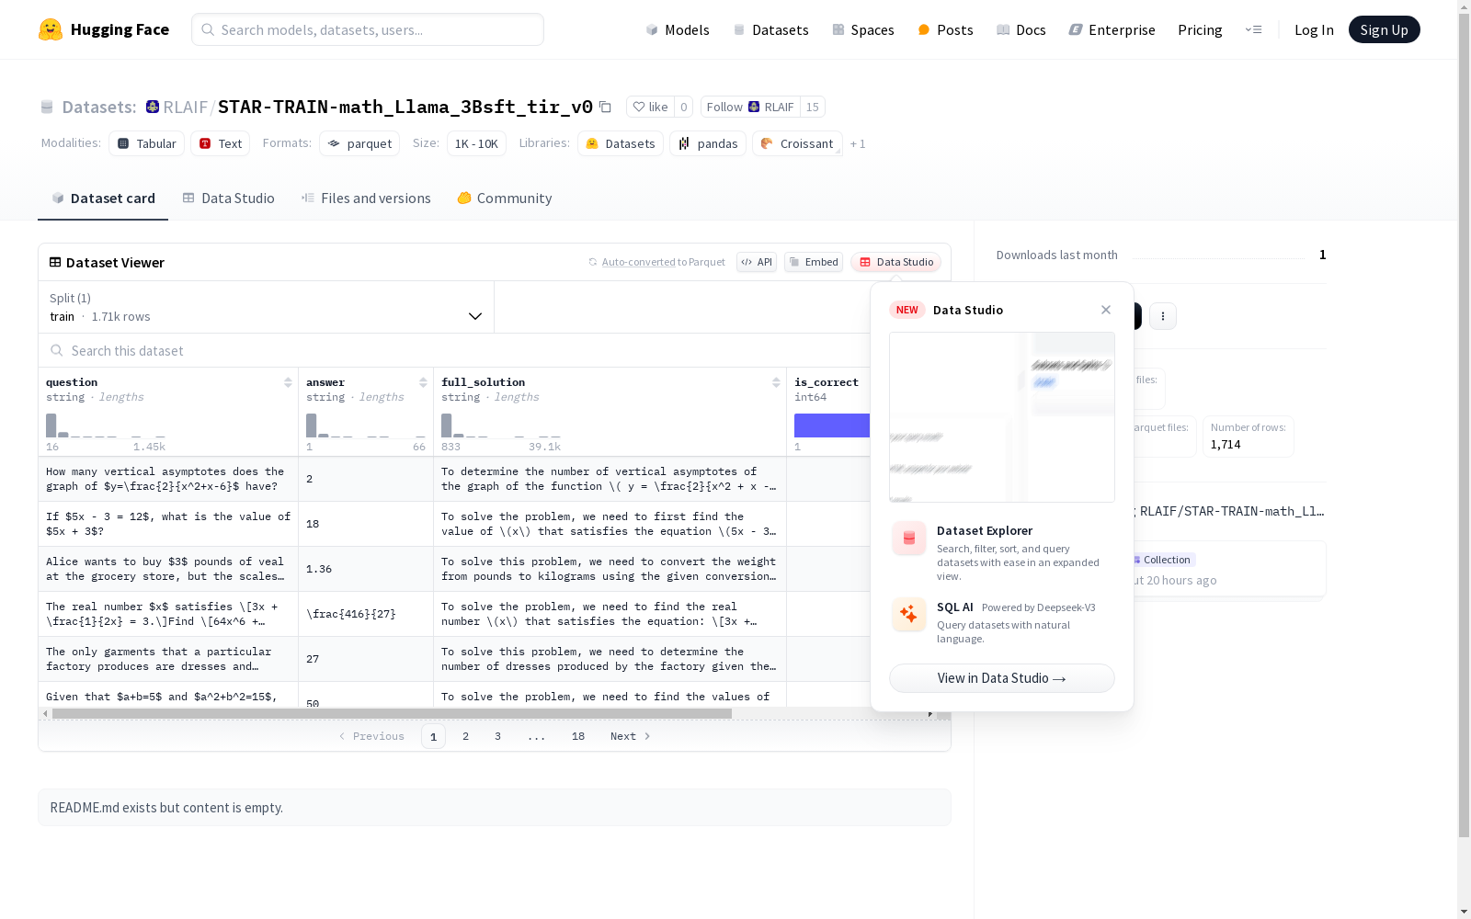Open Enterprise in navigation

(1112, 29)
